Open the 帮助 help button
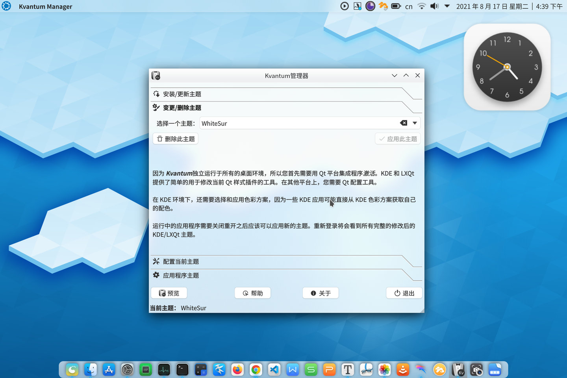 tap(252, 293)
